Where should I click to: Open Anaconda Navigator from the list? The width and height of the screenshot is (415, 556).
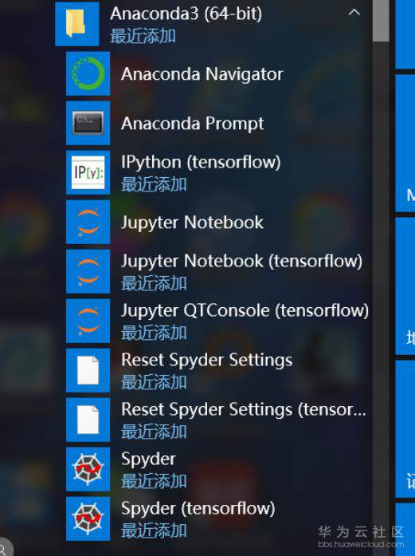202,74
